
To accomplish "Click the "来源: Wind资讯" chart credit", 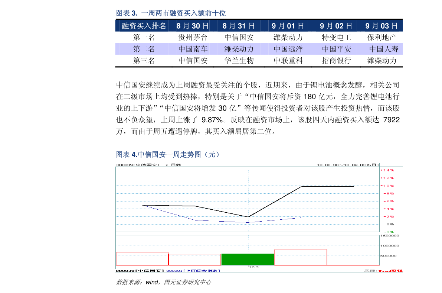I will 383,271.
